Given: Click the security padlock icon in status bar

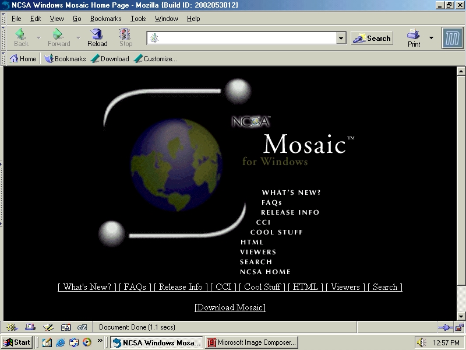Looking at the screenshot, I should pyautogui.click(x=459, y=328).
